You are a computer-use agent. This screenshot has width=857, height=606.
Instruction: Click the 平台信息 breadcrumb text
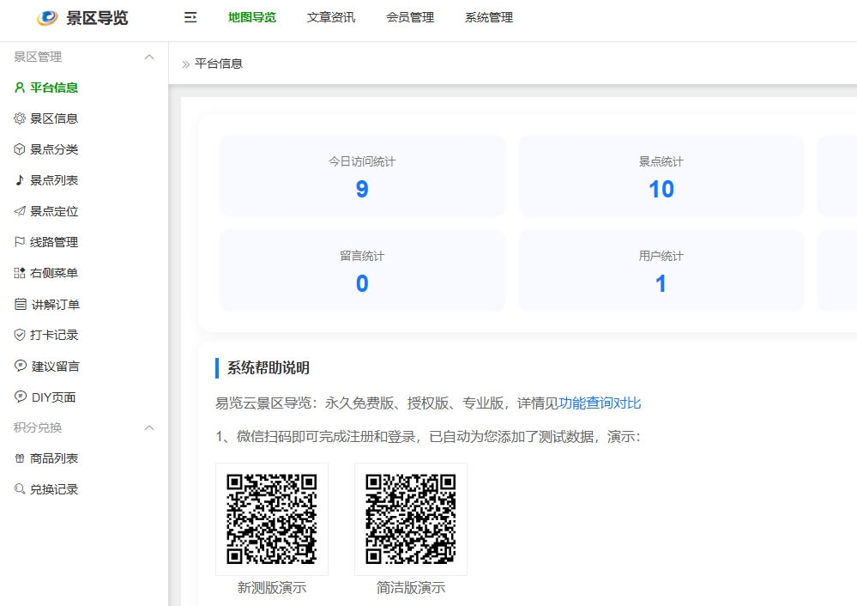click(219, 64)
